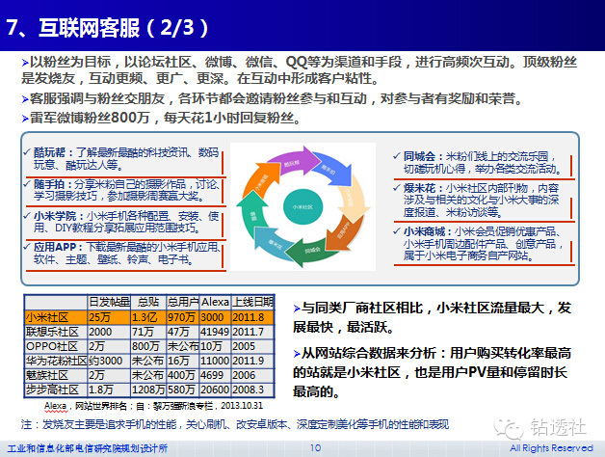
Task: Click the 1208万 cell in 步步高社区 row
Action: [x=148, y=390]
